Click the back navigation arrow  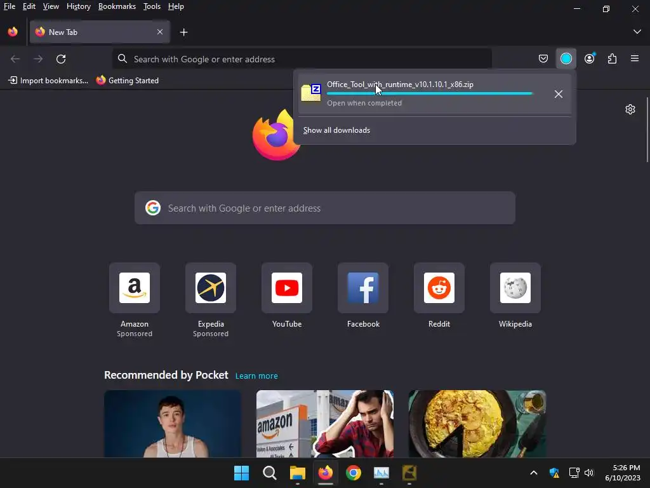[x=15, y=59]
